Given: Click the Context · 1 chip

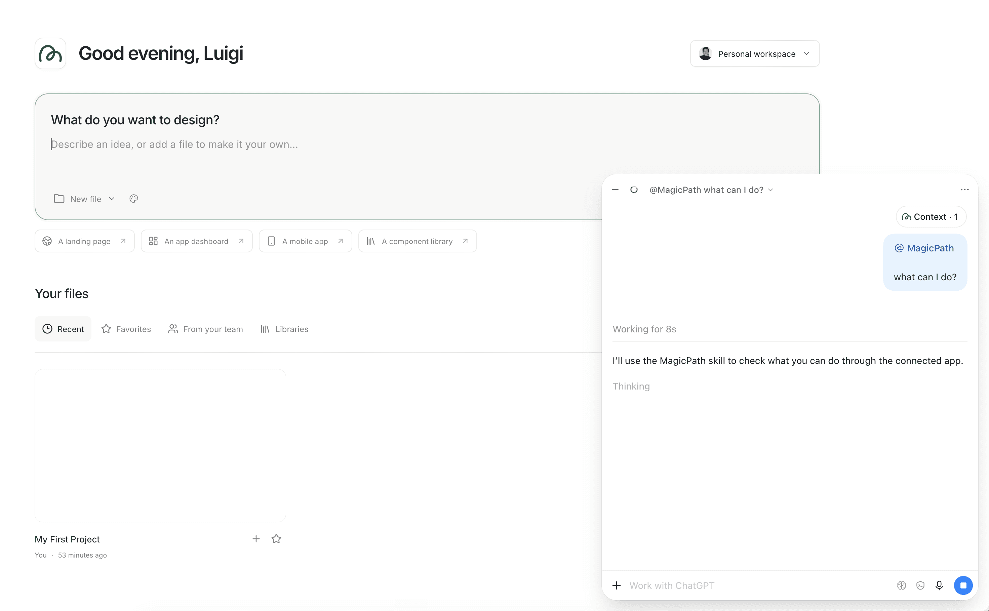Looking at the screenshot, I should tap(931, 217).
